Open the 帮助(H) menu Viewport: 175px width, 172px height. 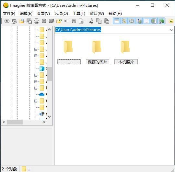tap(115, 14)
